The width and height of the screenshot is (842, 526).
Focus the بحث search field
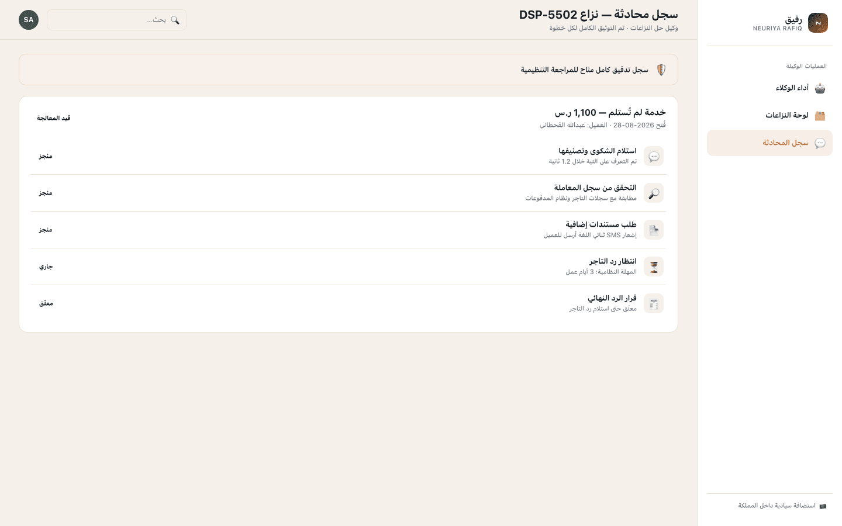coord(117,20)
